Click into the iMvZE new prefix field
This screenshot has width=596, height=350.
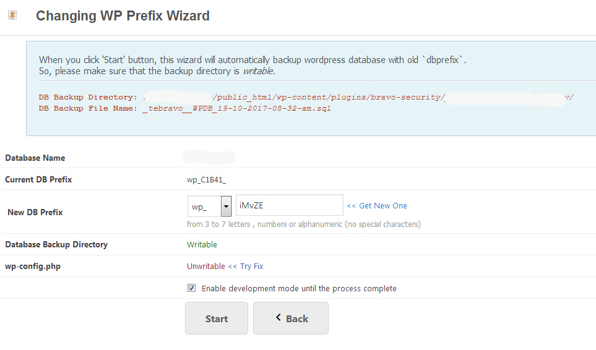tap(290, 205)
